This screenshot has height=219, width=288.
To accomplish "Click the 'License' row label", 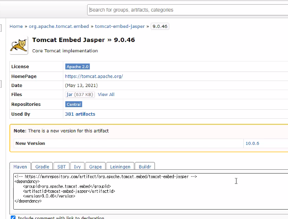I will (20, 66).
